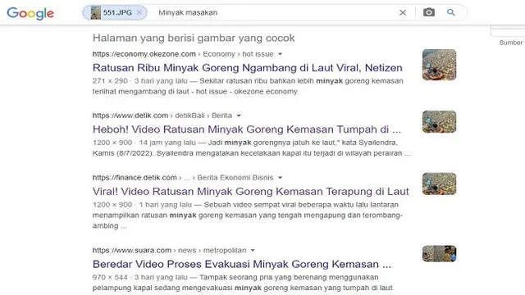This screenshot has height=295, width=525.
Task: Open "Beredar Video Proses Evakuasi" result
Action: (x=242, y=264)
